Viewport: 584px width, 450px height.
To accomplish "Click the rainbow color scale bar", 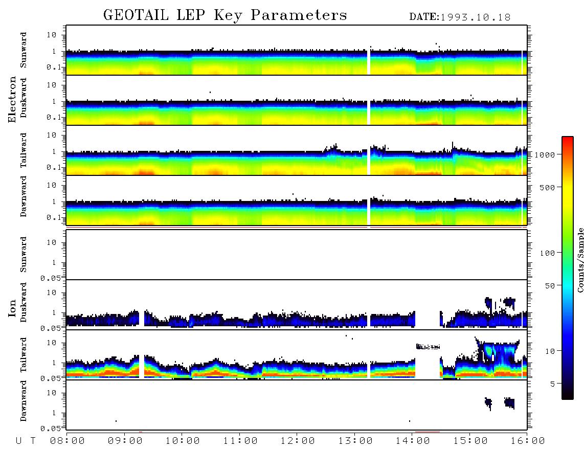I will [x=567, y=268].
